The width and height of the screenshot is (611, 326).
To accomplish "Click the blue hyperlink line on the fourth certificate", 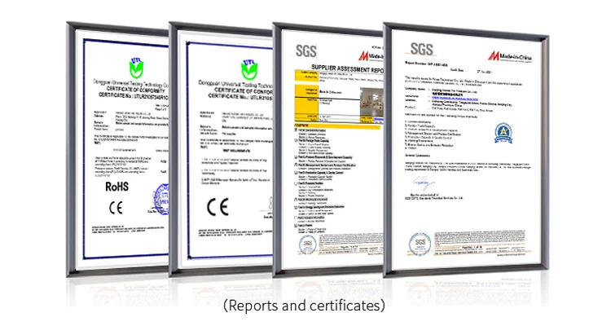I will tap(455, 99).
